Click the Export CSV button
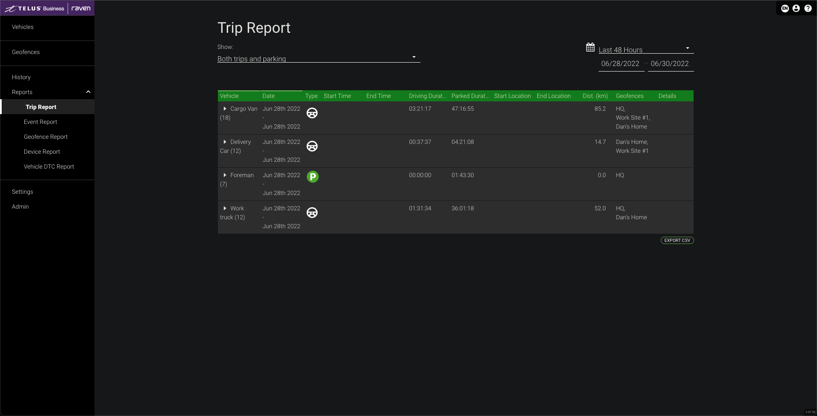 [677, 240]
